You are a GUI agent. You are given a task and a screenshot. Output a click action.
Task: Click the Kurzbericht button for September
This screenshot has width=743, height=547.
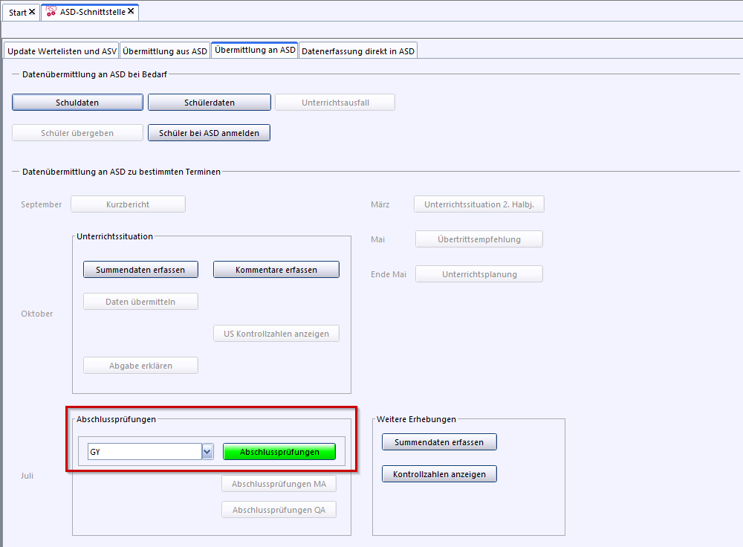pos(128,204)
